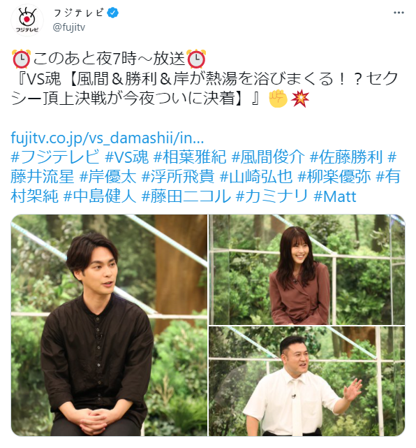Select the #佐藤勝利 hashtag
The height and width of the screenshot is (448, 416).
[346, 157]
